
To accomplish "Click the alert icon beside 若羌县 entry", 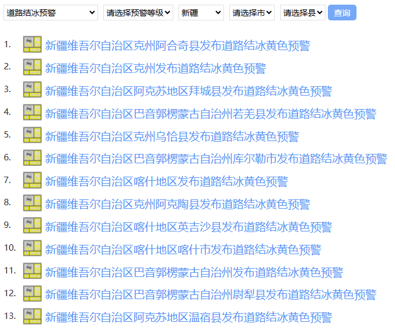I will 32,113.
